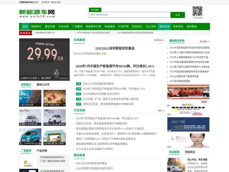Open the 产品评测 navigation item

click(123, 26)
